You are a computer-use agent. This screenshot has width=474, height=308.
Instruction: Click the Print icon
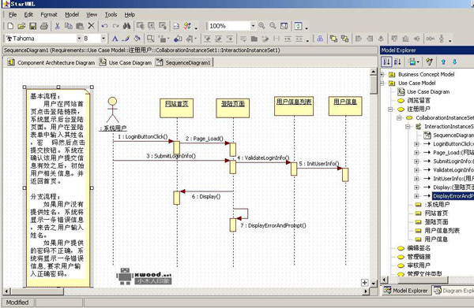pyautogui.click(x=44, y=26)
